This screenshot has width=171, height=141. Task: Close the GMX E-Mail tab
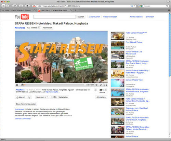pyautogui.click(x=35, y=10)
